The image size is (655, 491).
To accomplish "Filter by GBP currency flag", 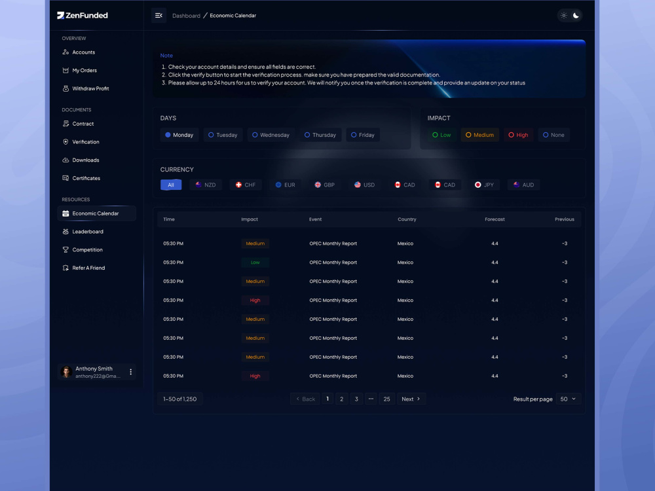I will click(x=325, y=185).
